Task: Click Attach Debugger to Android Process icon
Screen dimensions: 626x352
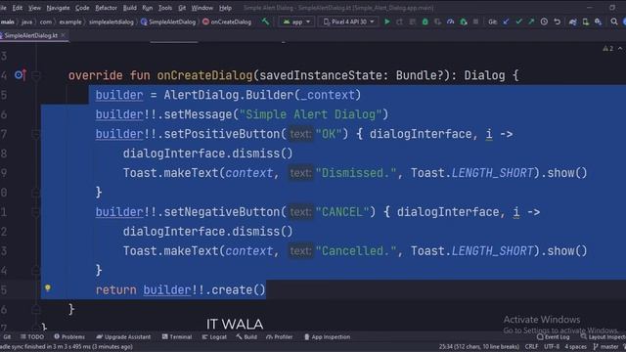Action: click(463, 22)
